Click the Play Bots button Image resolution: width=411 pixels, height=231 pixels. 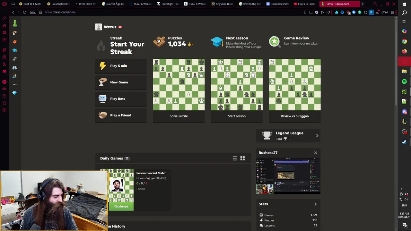point(121,99)
